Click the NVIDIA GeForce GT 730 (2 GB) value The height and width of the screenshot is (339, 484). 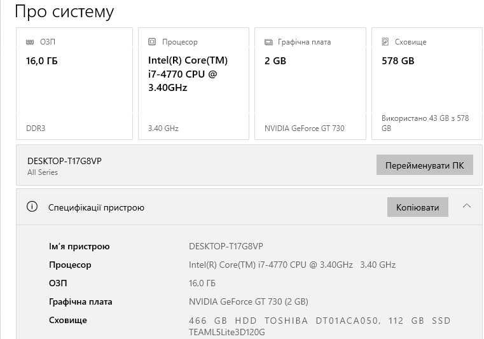248,301
